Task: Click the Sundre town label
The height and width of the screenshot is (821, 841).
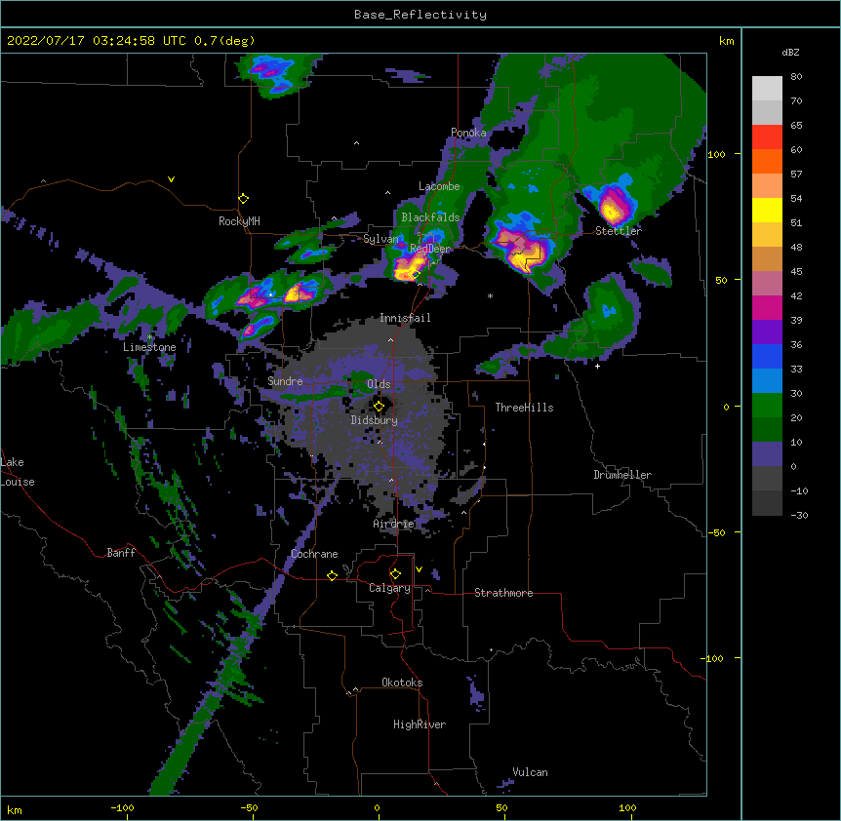Action: tap(285, 381)
